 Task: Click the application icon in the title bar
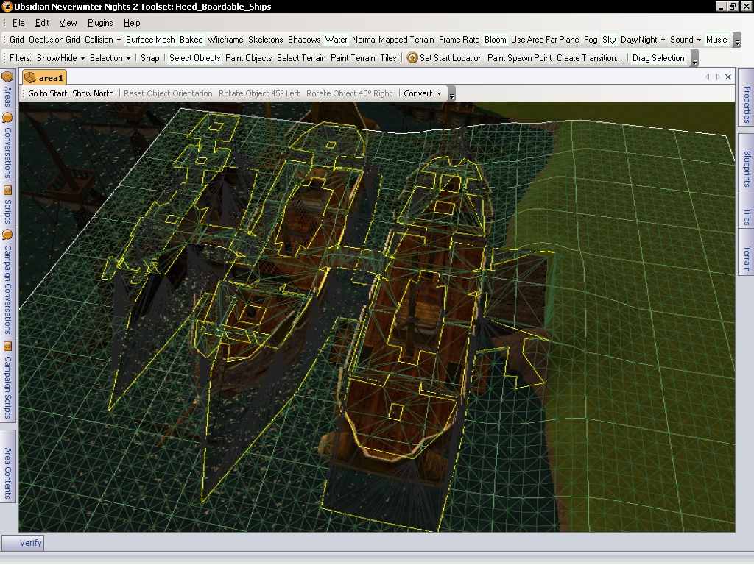[x=7, y=7]
